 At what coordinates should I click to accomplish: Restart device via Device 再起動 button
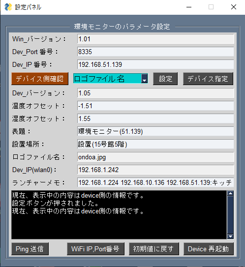[x=209, y=249]
